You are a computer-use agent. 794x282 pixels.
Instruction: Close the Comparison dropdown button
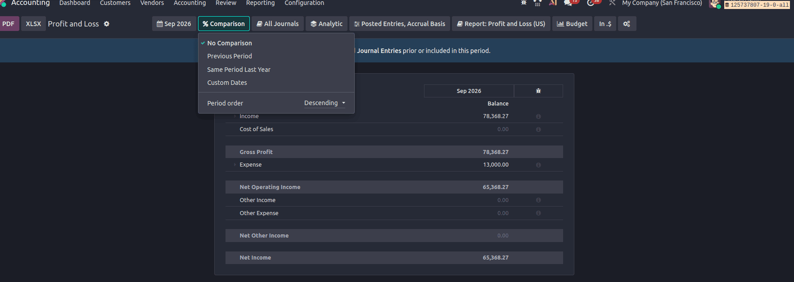(224, 24)
